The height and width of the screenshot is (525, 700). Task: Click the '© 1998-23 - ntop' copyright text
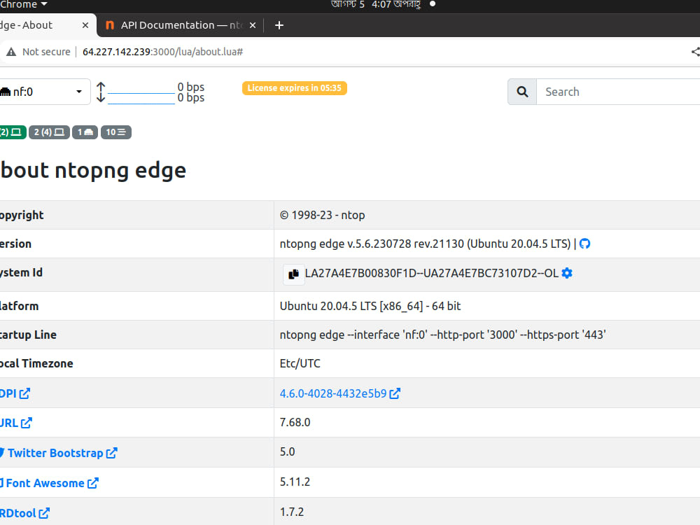point(322,215)
